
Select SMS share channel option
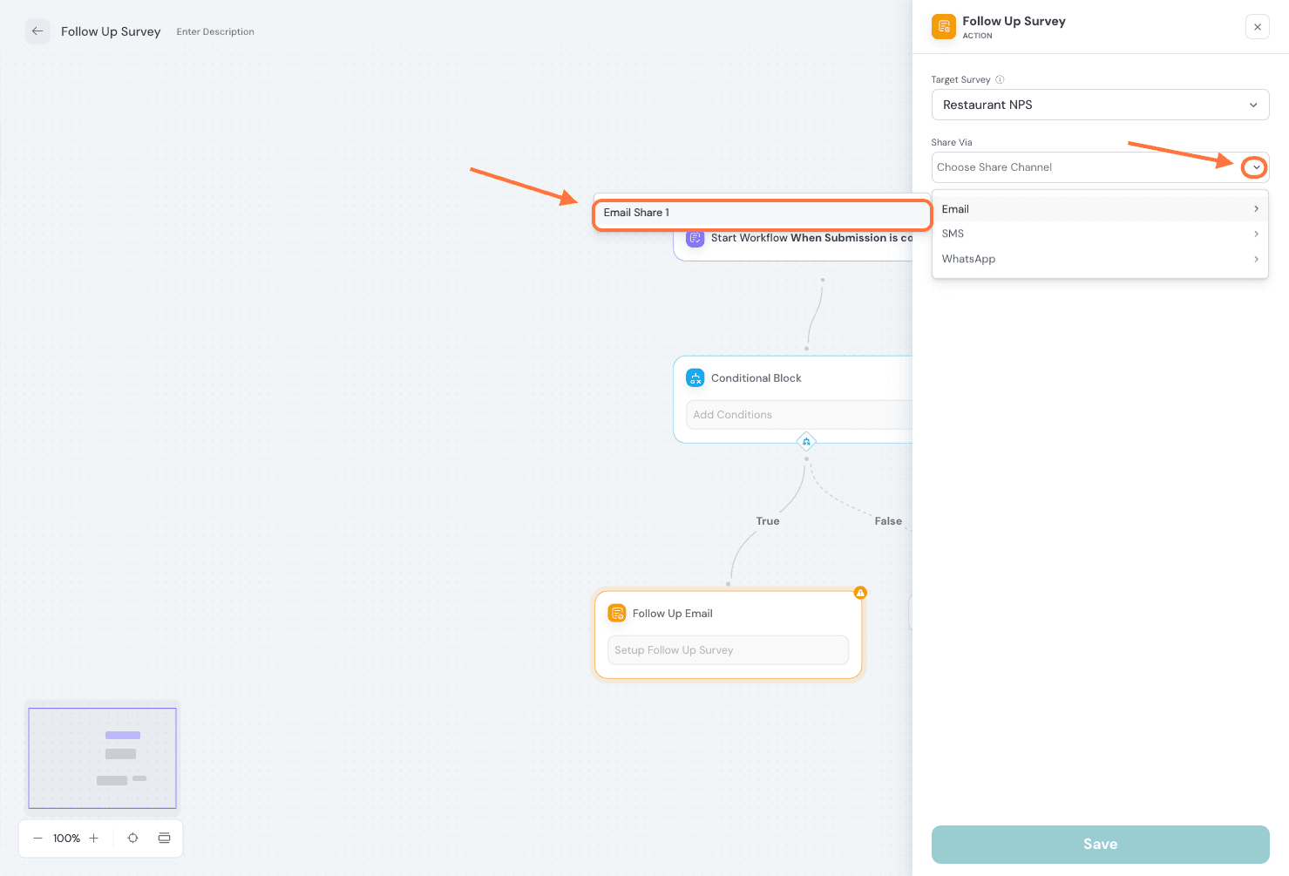(953, 234)
